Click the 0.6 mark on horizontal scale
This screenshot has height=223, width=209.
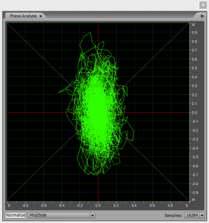(x=152, y=206)
